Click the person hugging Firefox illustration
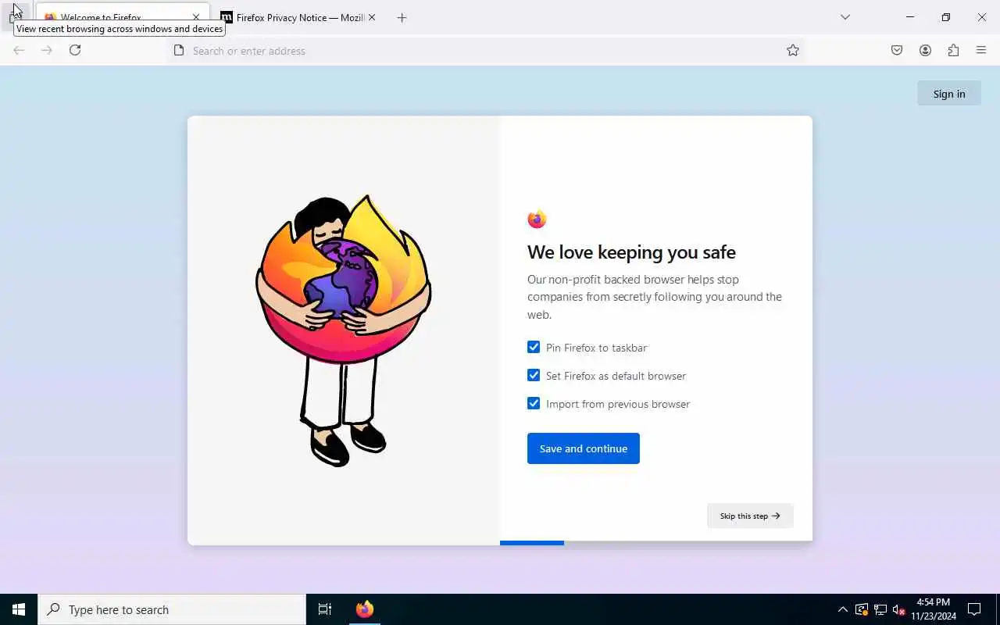Viewport: 1000px width, 625px height. tap(344, 330)
